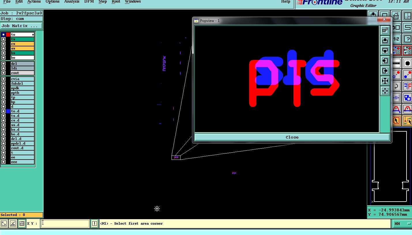Click the small popview source rectangle on canvas
The height and width of the screenshot is (235, 412).
176,158
